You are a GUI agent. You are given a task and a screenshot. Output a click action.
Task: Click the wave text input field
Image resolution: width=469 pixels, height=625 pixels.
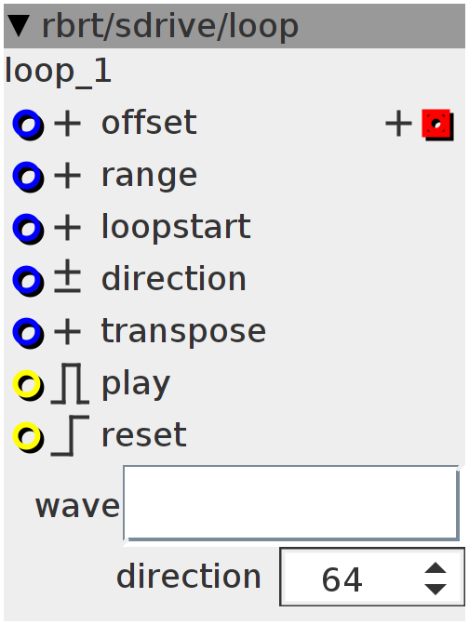(291, 503)
